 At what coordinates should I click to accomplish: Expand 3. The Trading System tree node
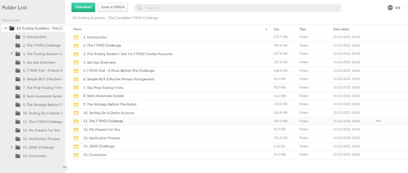tap(11, 54)
